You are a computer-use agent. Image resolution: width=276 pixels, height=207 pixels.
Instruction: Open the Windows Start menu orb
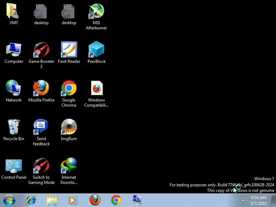[9, 200]
